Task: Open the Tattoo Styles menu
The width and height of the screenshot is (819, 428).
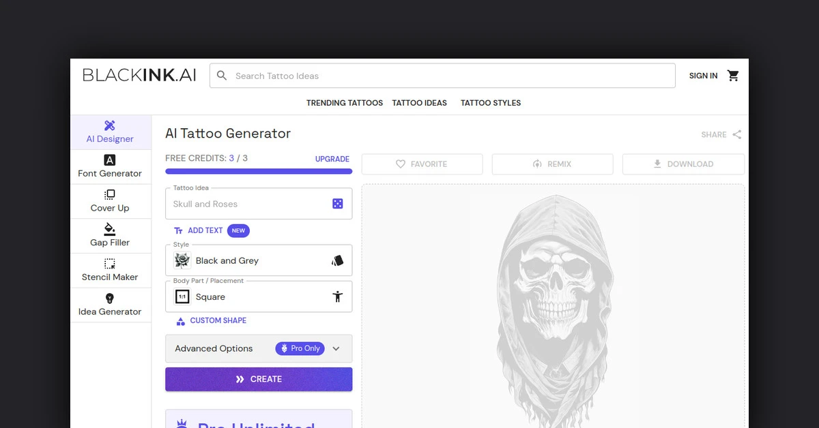Action: (491, 103)
